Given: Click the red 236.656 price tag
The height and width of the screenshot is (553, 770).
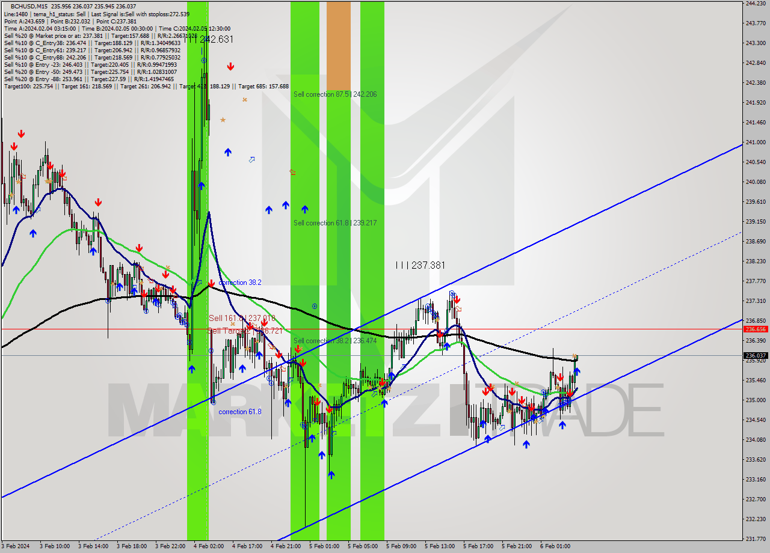Looking at the screenshot, I should click(x=756, y=329).
